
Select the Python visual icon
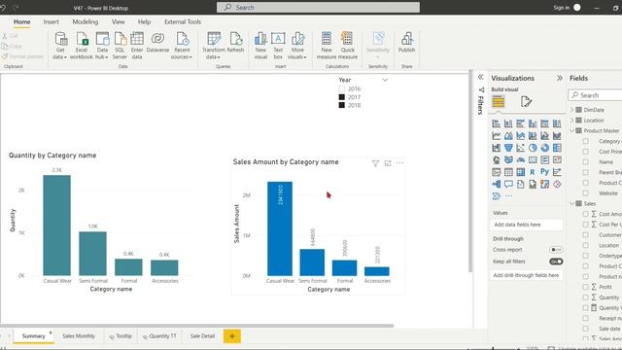pyautogui.click(x=545, y=172)
